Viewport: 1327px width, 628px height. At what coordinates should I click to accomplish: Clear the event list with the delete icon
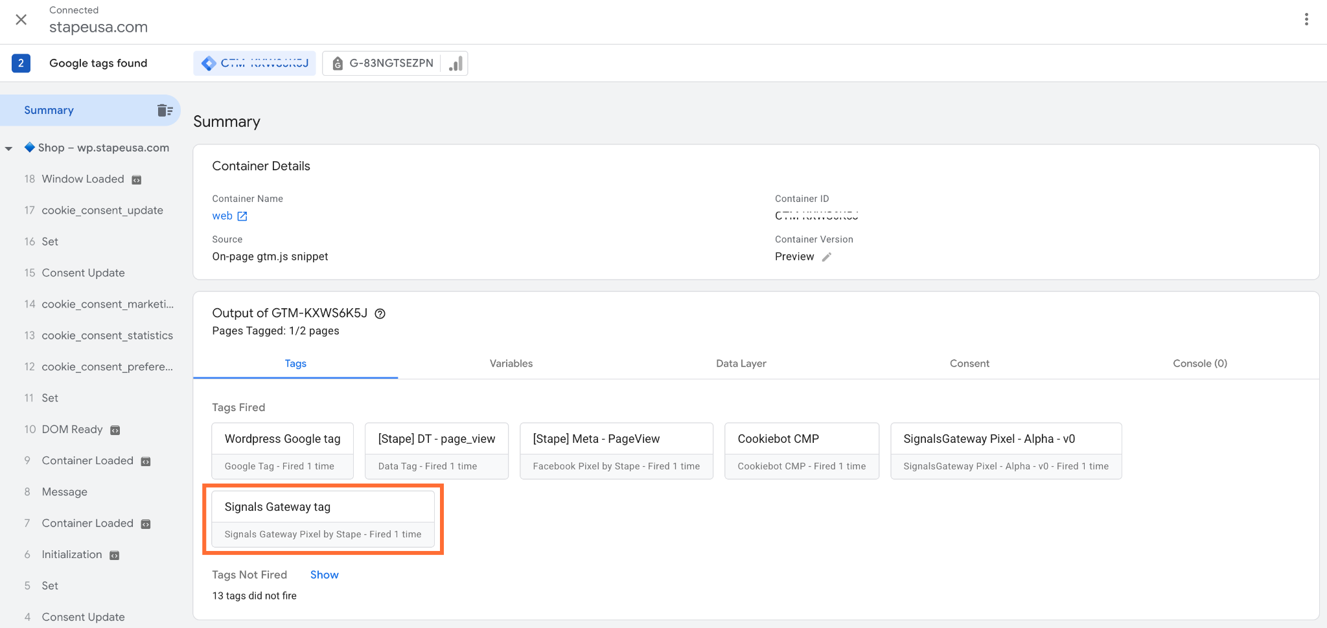tap(165, 111)
